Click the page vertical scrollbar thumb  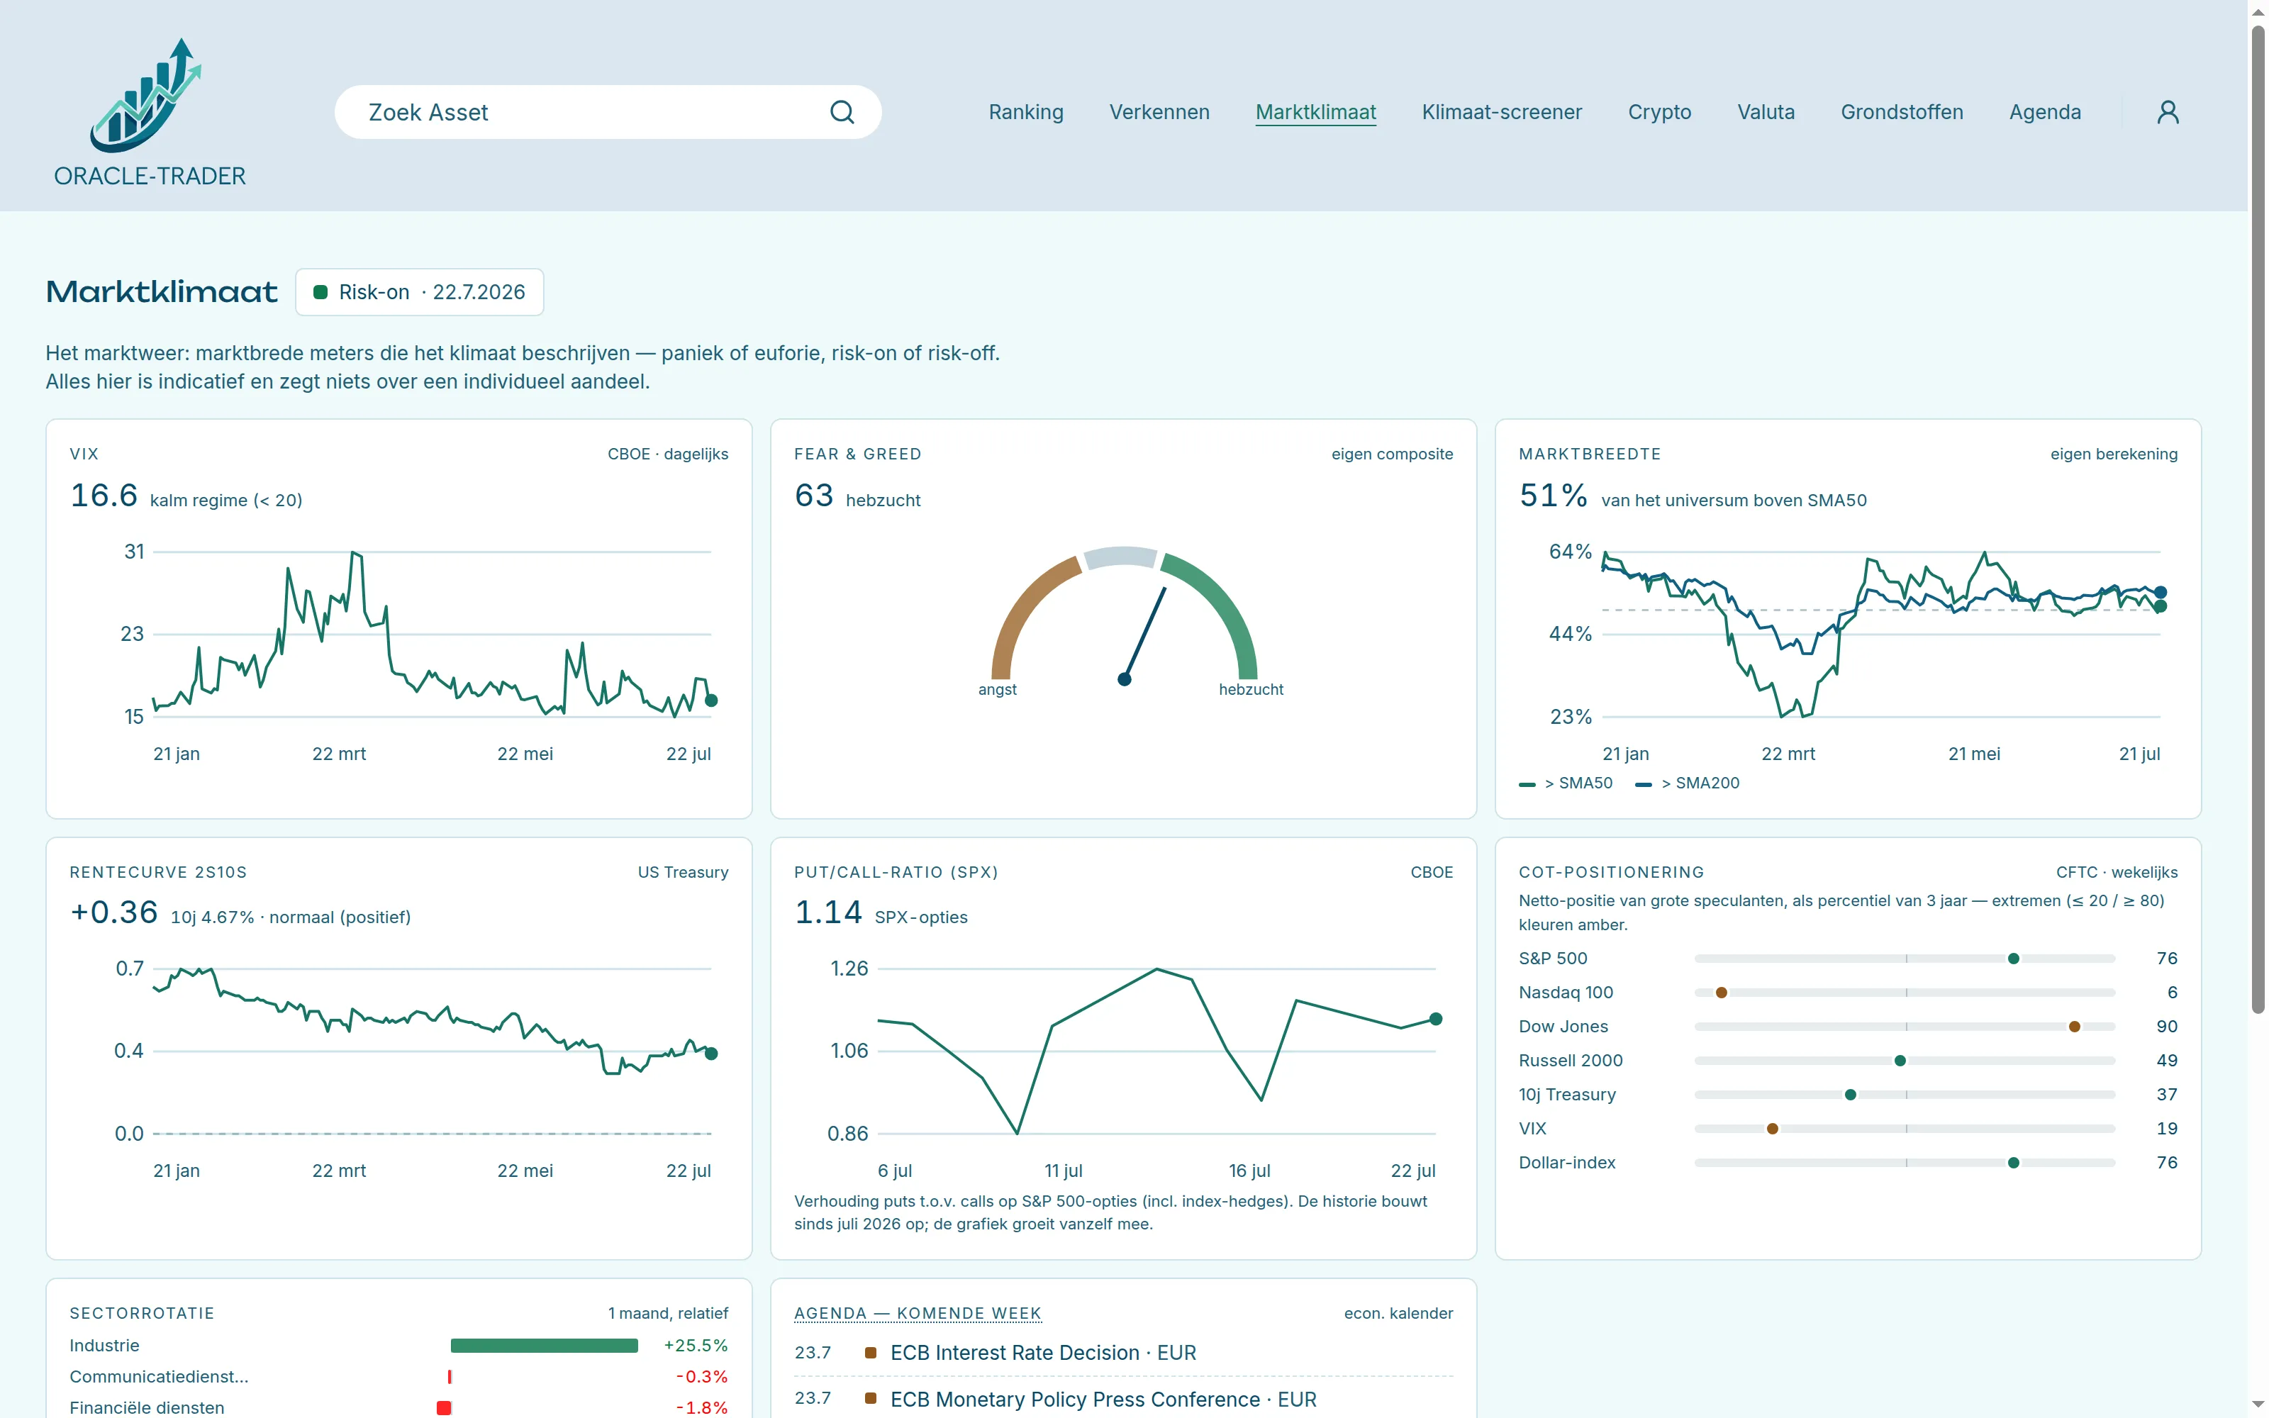pos(2258,518)
